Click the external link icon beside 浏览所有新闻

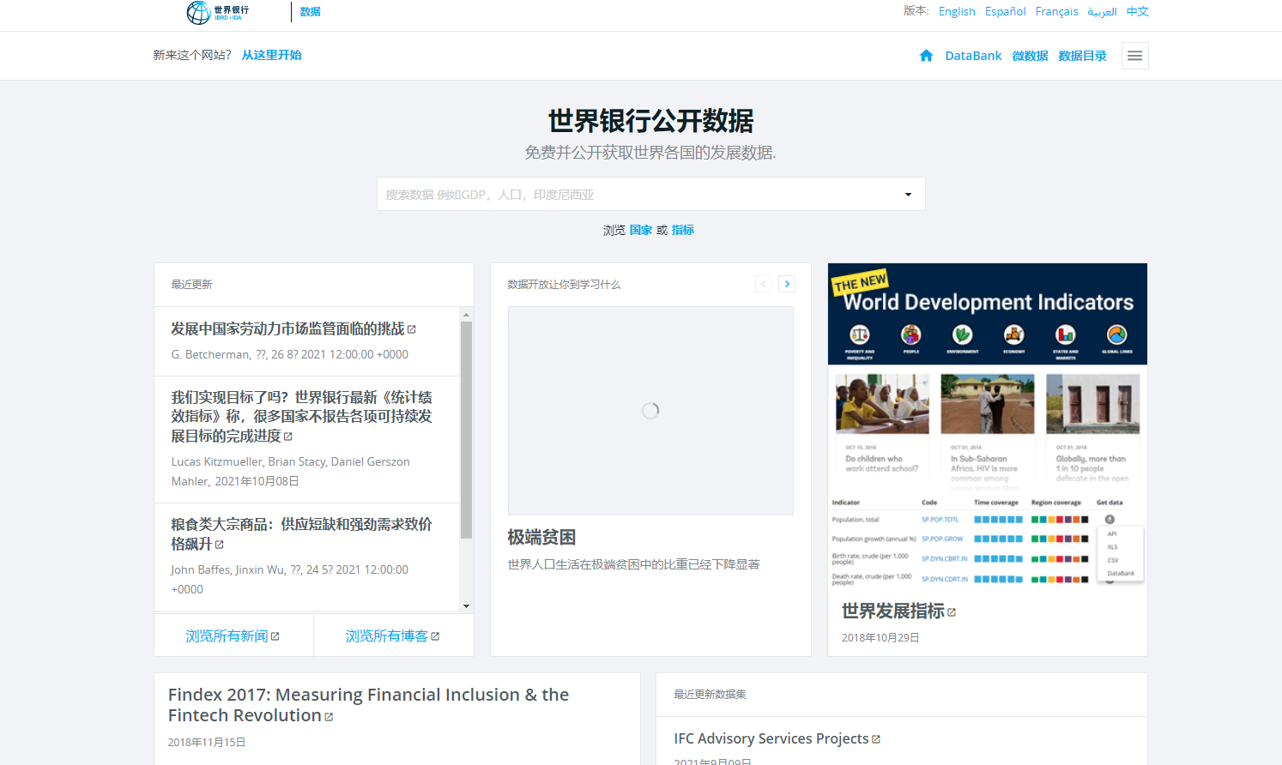coord(275,636)
